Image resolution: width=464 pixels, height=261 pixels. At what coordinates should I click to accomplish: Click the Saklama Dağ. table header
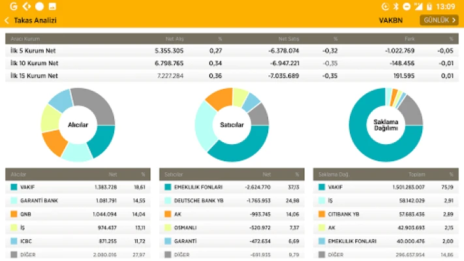coord(333,174)
